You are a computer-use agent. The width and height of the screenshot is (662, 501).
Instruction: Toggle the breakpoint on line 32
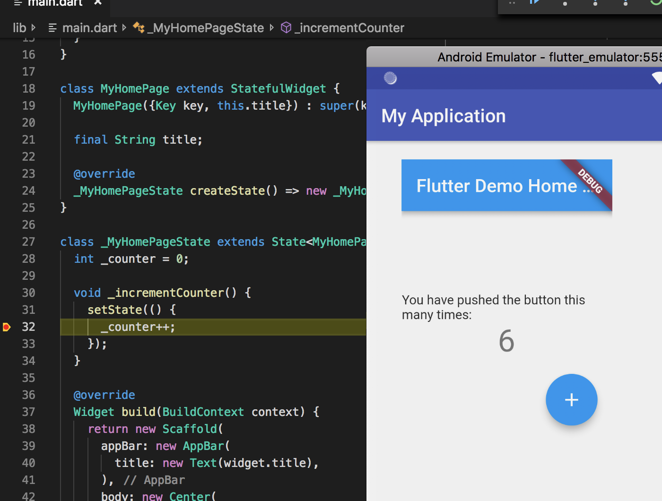point(7,327)
